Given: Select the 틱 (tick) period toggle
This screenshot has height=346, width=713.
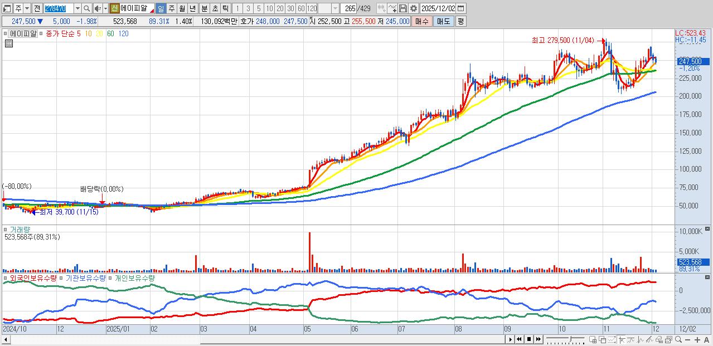Looking at the screenshot, I should (x=225, y=8).
